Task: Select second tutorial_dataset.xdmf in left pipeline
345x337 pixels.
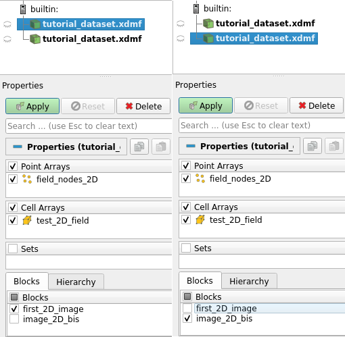Action: 92,39
